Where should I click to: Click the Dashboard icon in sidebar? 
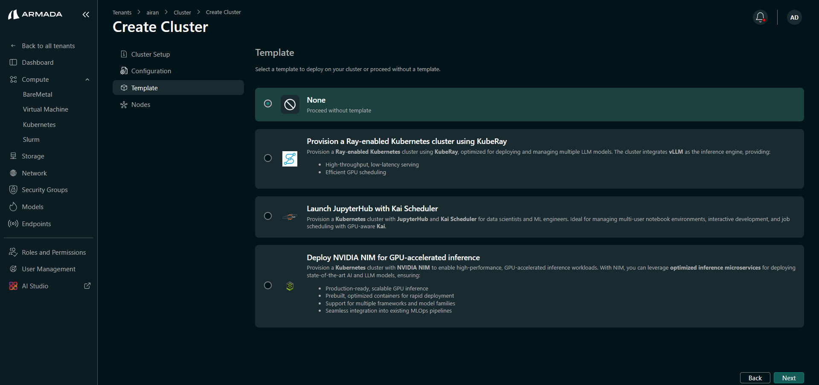pyautogui.click(x=13, y=62)
